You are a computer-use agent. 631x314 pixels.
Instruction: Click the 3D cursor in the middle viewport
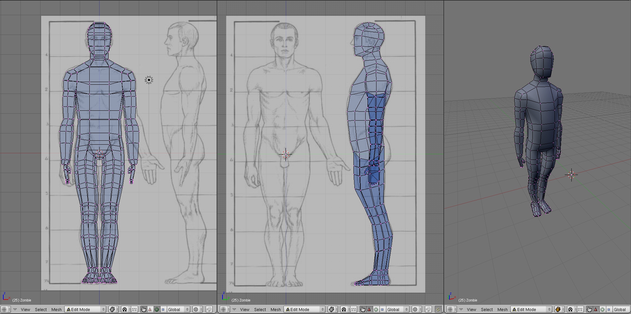tap(285, 154)
